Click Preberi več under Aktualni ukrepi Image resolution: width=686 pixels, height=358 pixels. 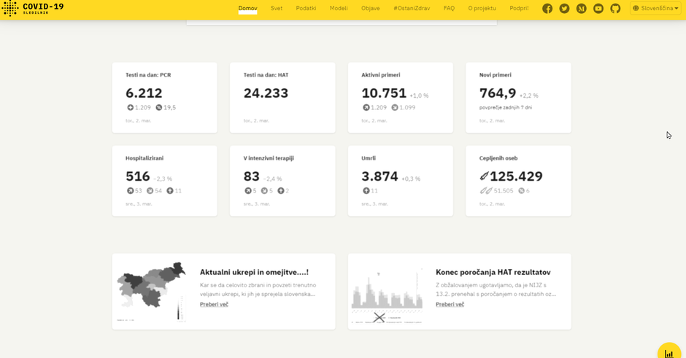coord(214,304)
